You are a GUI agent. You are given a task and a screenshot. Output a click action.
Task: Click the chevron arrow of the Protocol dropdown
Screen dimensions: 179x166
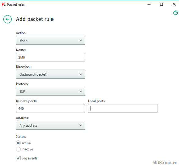pyautogui.click(x=81, y=91)
